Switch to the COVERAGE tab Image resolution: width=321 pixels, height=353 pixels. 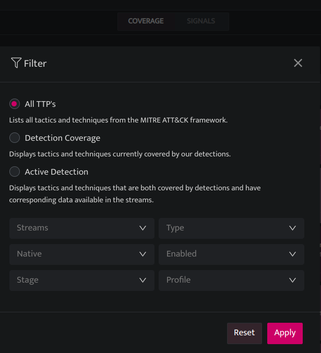pyautogui.click(x=146, y=21)
